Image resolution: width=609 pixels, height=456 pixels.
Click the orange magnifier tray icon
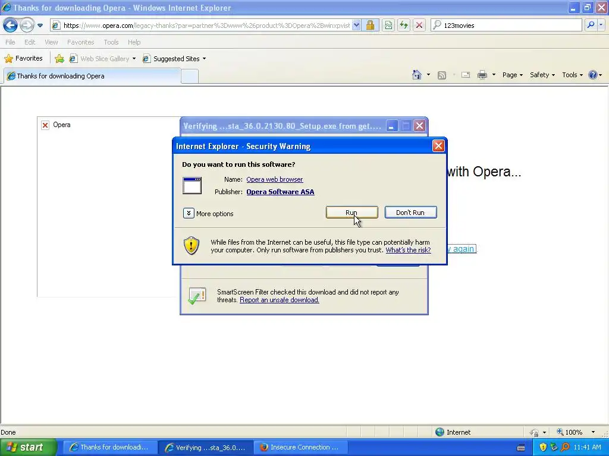pyautogui.click(x=566, y=447)
